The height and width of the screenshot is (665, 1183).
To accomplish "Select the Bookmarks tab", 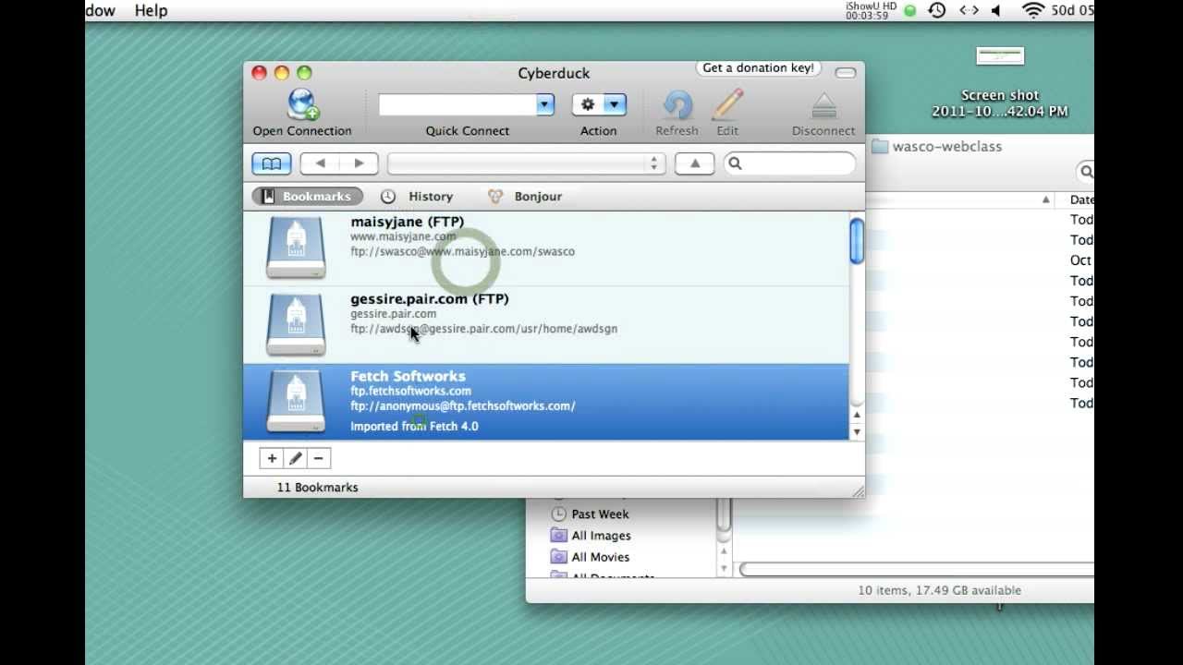I will pos(307,196).
